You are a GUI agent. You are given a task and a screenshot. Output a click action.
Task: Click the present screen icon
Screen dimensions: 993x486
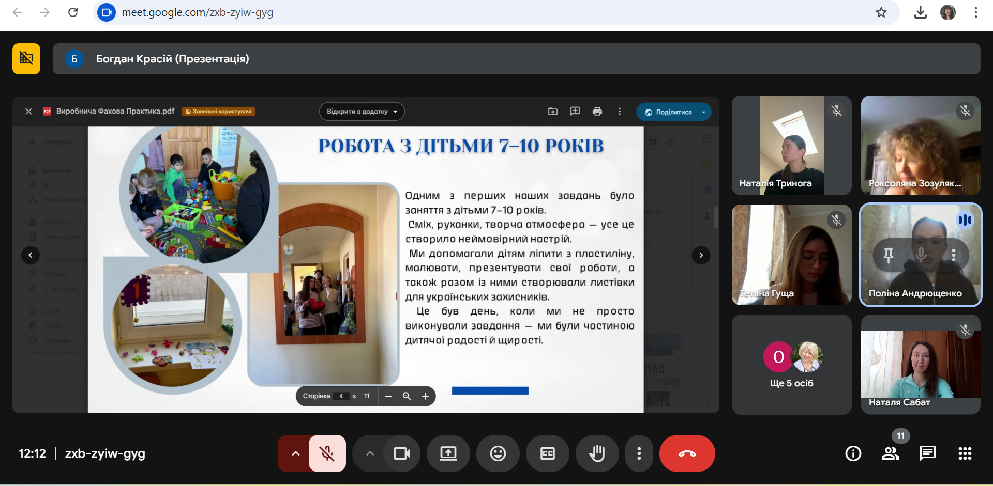click(x=448, y=453)
